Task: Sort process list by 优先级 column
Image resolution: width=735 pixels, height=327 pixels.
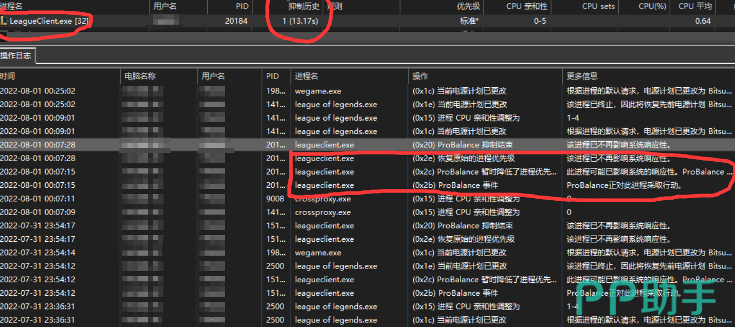Action: point(468,6)
